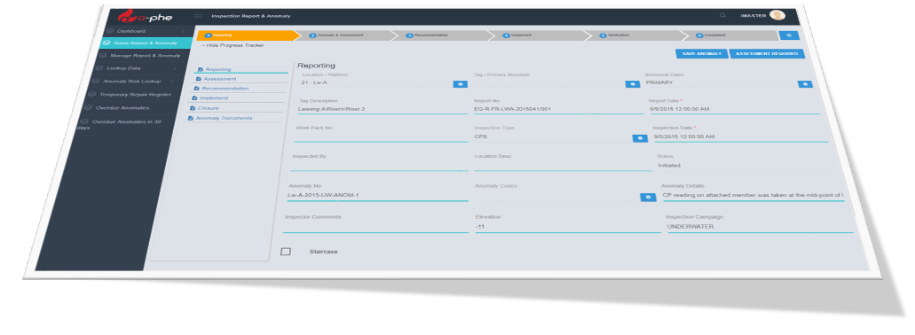Click the Manage Report & Anomaly sidebar icon

pos(102,55)
